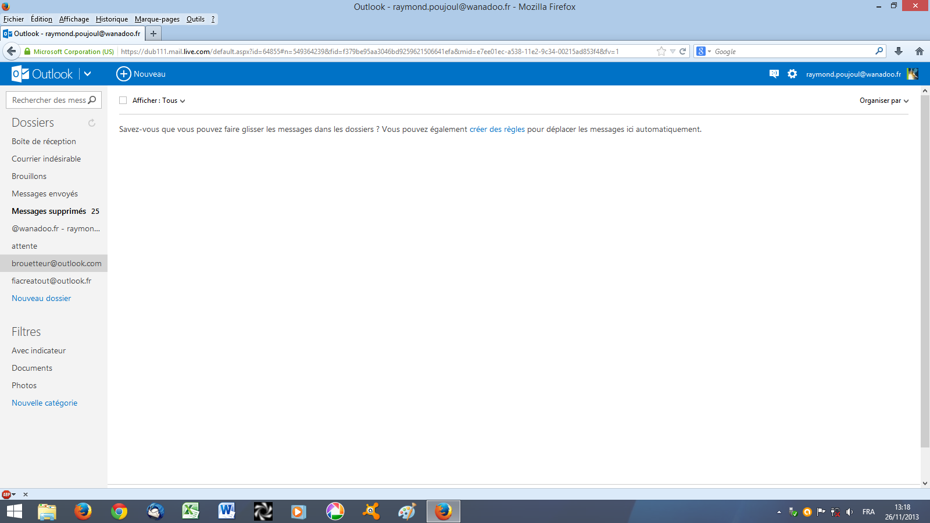Open Thunderbird from the taskbar

pyautogui.click(x=155, y=511)
